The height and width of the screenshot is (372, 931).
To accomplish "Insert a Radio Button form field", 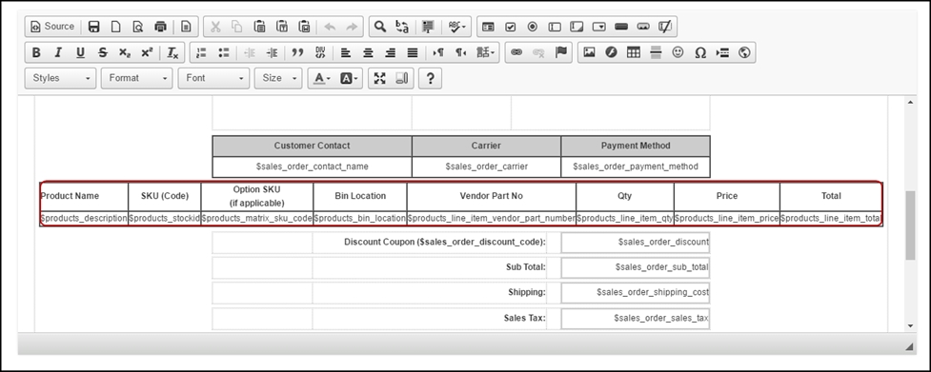I will (x=533, y=27).
